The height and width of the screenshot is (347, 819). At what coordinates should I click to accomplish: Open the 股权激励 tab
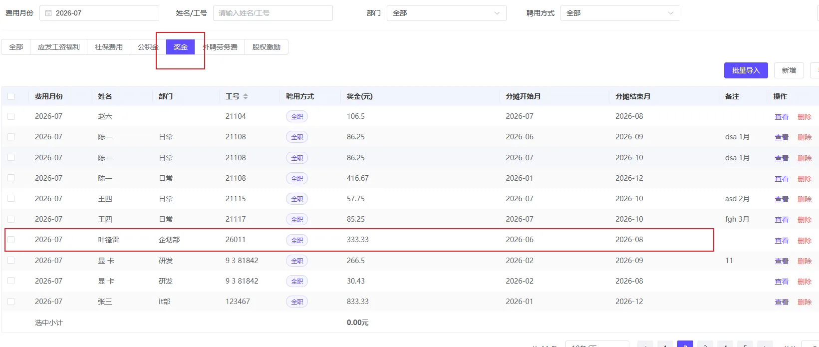pyautogui.click(x=267, y=47)
